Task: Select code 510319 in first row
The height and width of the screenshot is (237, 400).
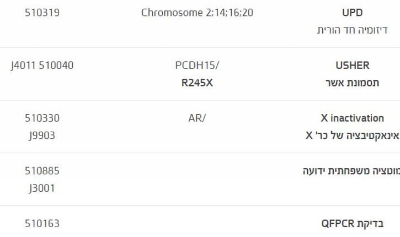Action: point(42,13)
